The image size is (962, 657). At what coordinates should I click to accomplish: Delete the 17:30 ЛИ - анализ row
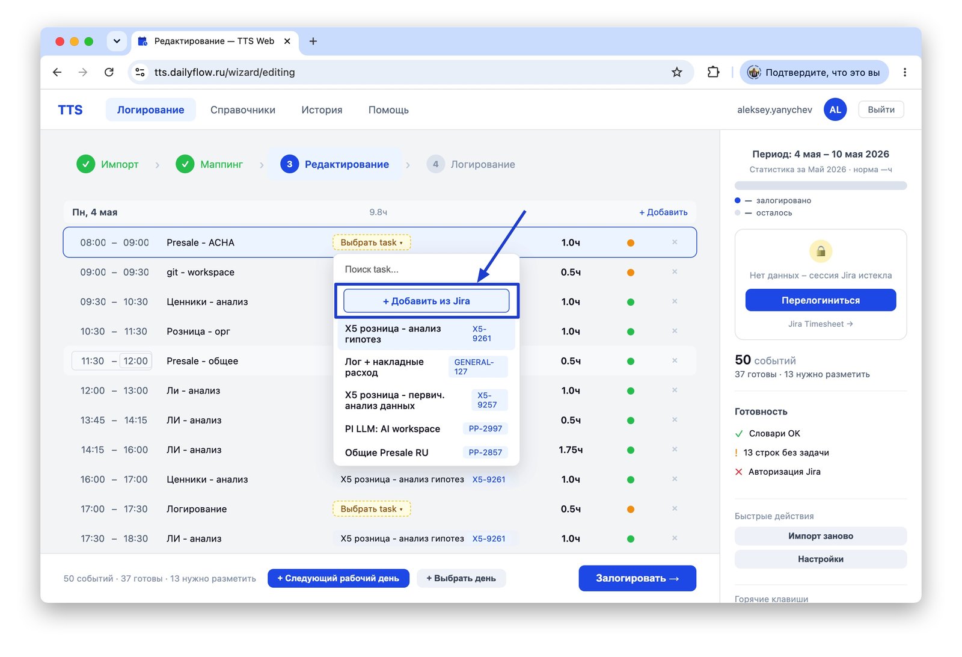click(675, 538)
